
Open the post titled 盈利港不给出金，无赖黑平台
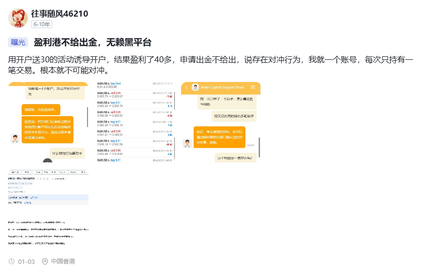93,43
